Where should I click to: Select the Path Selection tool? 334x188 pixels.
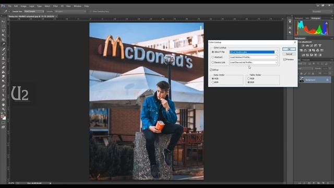3,95
